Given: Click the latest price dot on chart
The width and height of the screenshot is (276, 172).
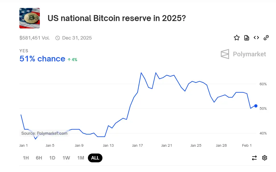Looking at the screenshot, I should [x=256, y=105].
